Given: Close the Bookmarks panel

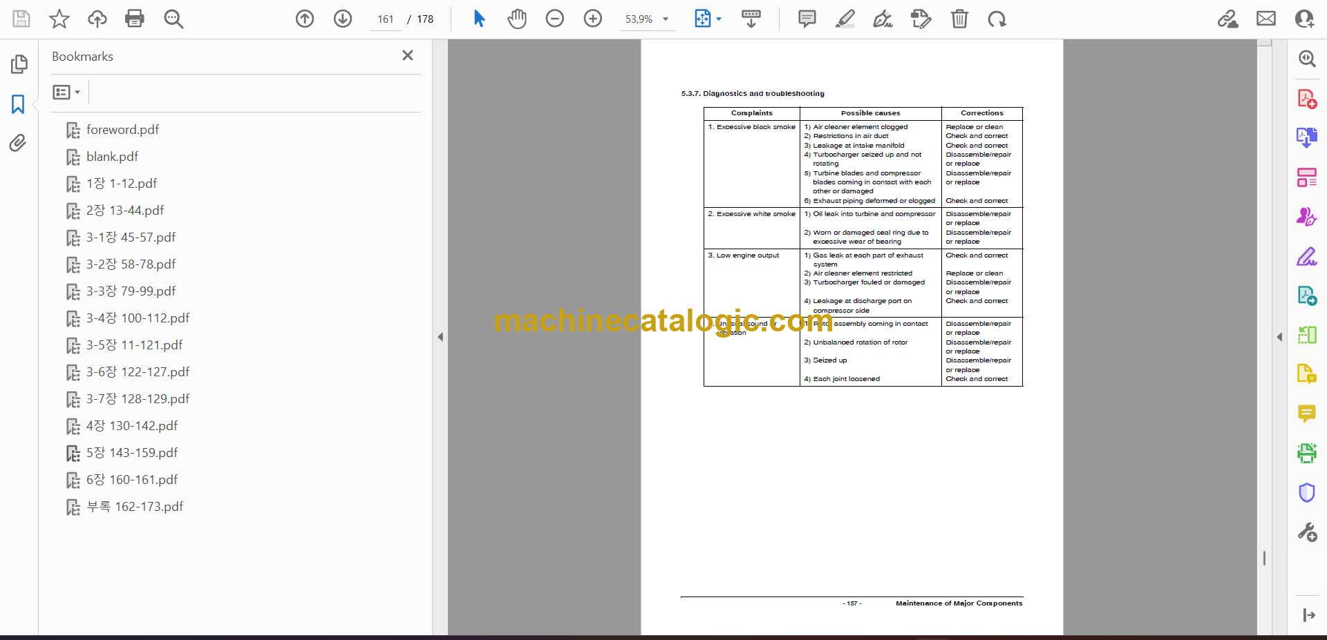Looking at the screenshot, I should point(408,55).
